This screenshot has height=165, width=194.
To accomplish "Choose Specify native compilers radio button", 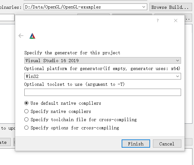I will 27,111.
